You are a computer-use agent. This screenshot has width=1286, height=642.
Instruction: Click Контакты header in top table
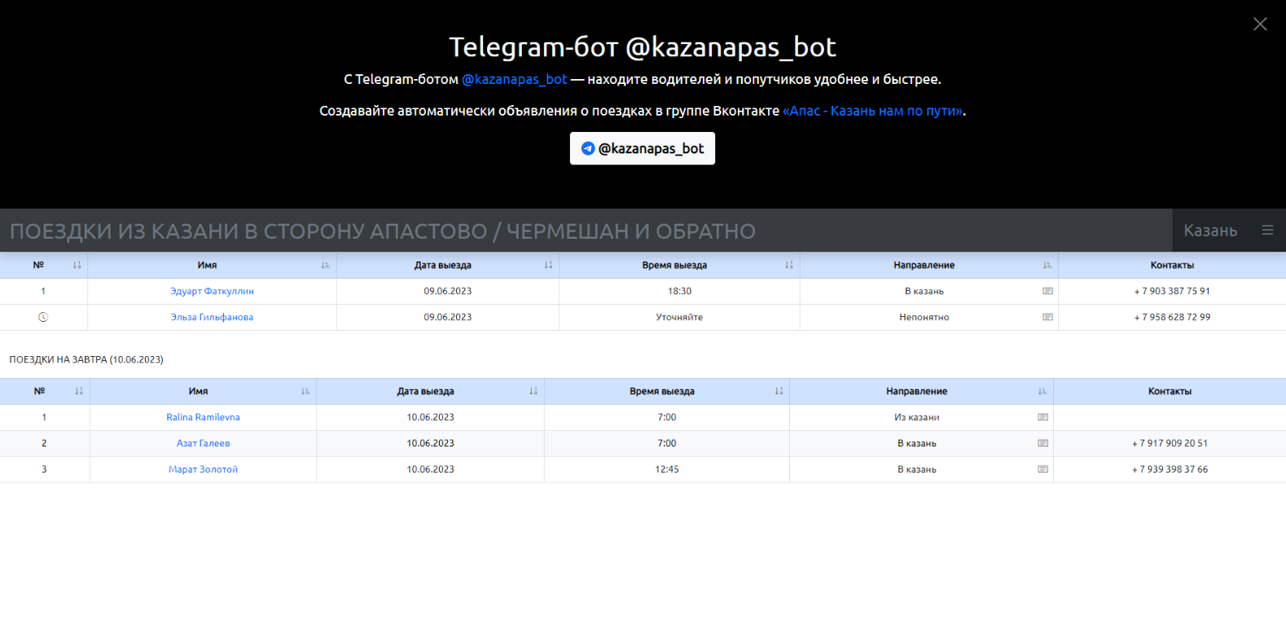click(x=1172, y=265)
